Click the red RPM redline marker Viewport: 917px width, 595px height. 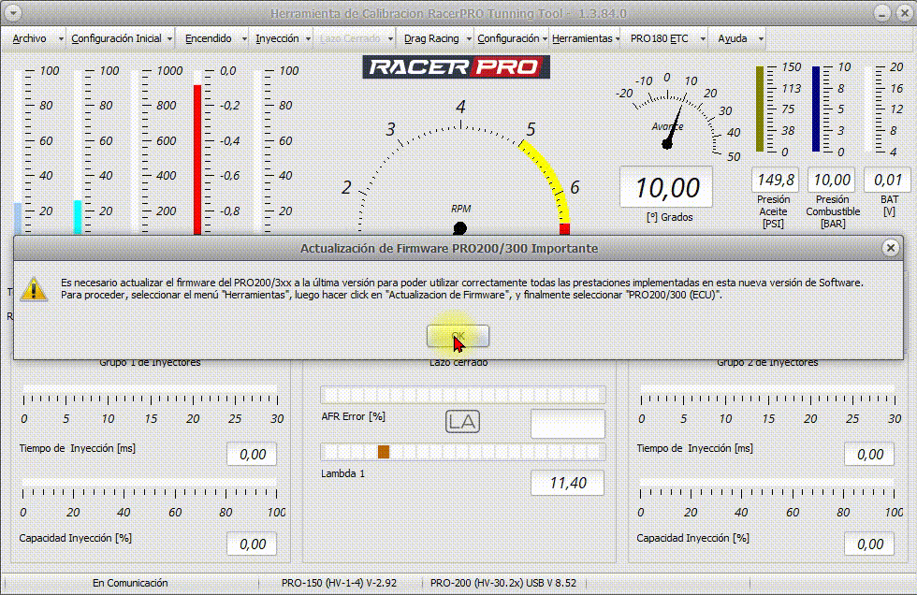point(564,228)
